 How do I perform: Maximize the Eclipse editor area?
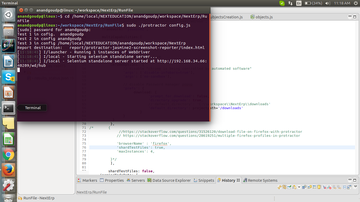point(354,17)
